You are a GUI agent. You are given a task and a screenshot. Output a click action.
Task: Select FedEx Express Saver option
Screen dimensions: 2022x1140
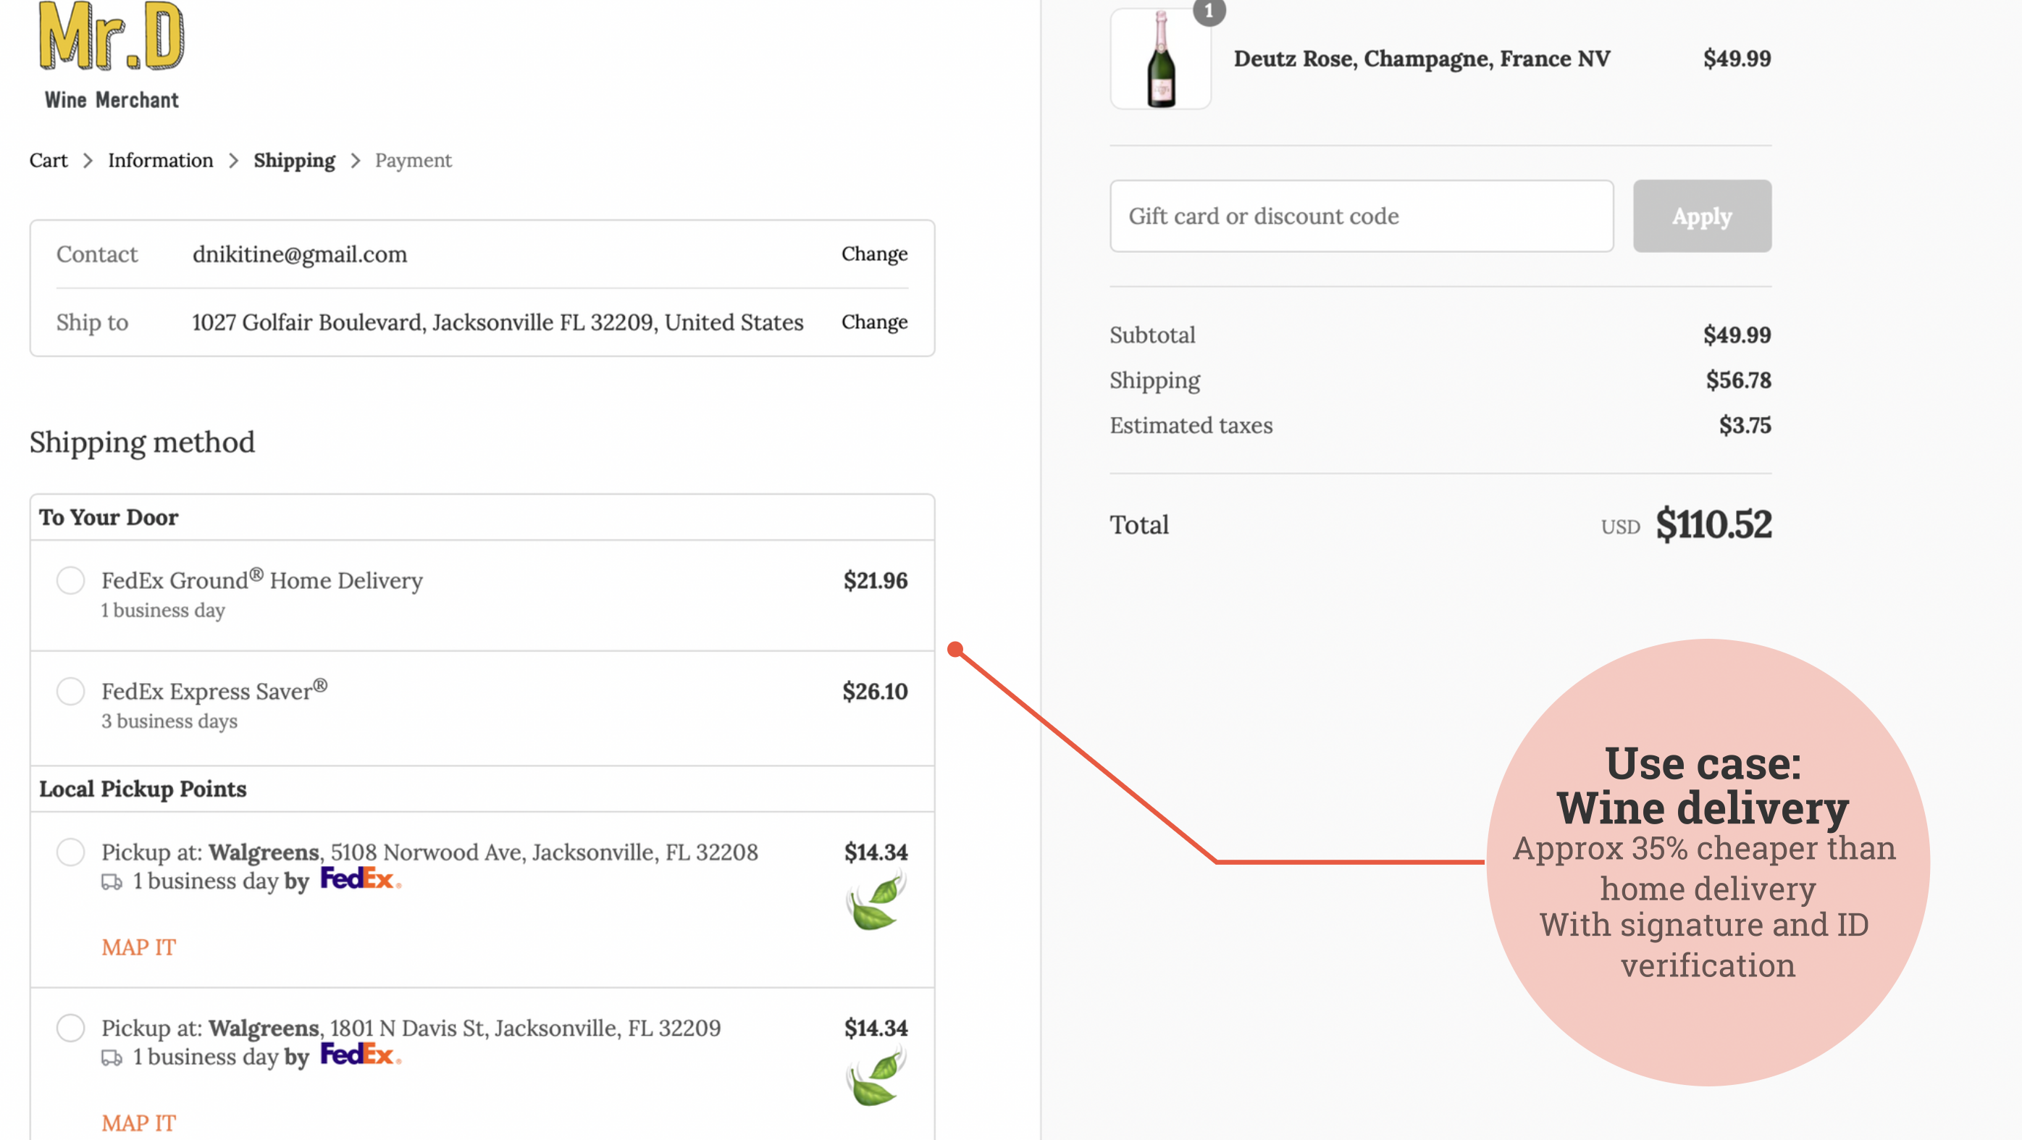pos(71,691)
